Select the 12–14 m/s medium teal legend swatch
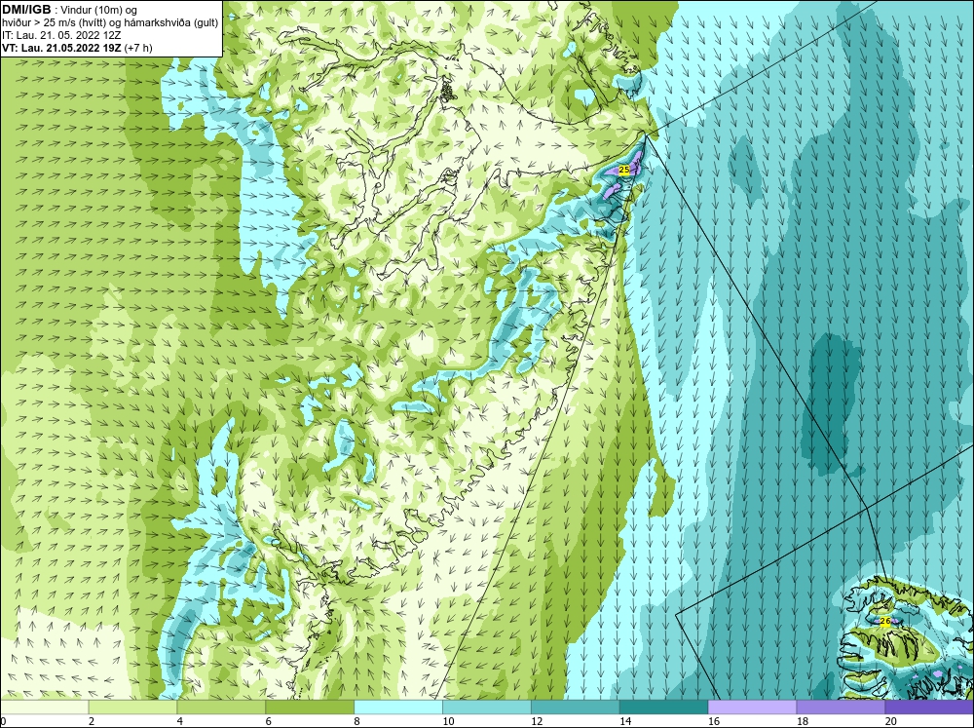 click(576, 707)
